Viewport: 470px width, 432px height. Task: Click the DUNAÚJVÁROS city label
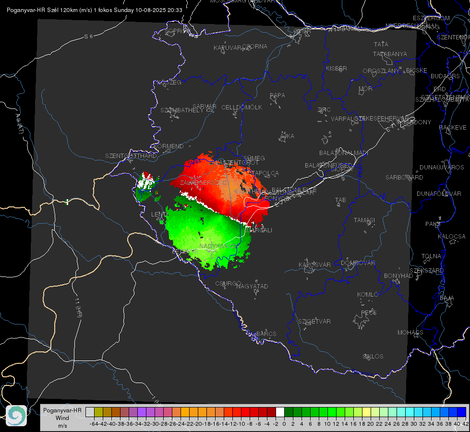tap(442, 168)
